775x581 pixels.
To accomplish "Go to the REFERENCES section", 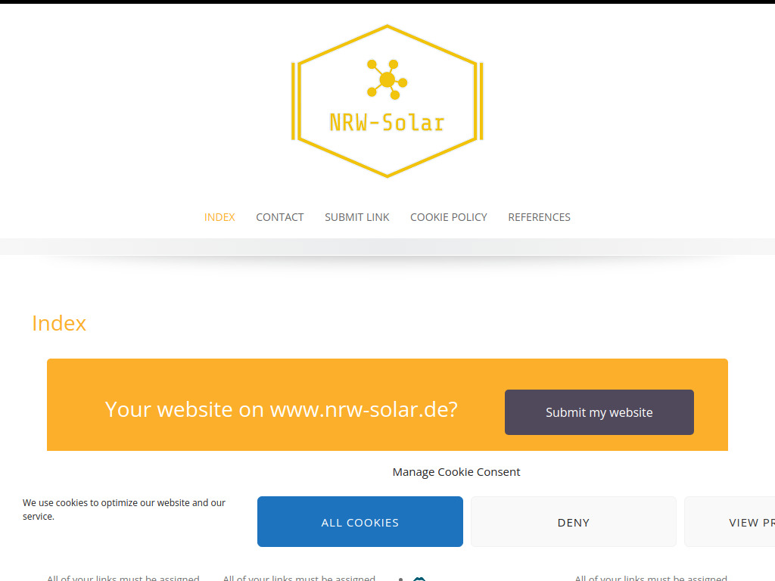I will coord(539,217).
